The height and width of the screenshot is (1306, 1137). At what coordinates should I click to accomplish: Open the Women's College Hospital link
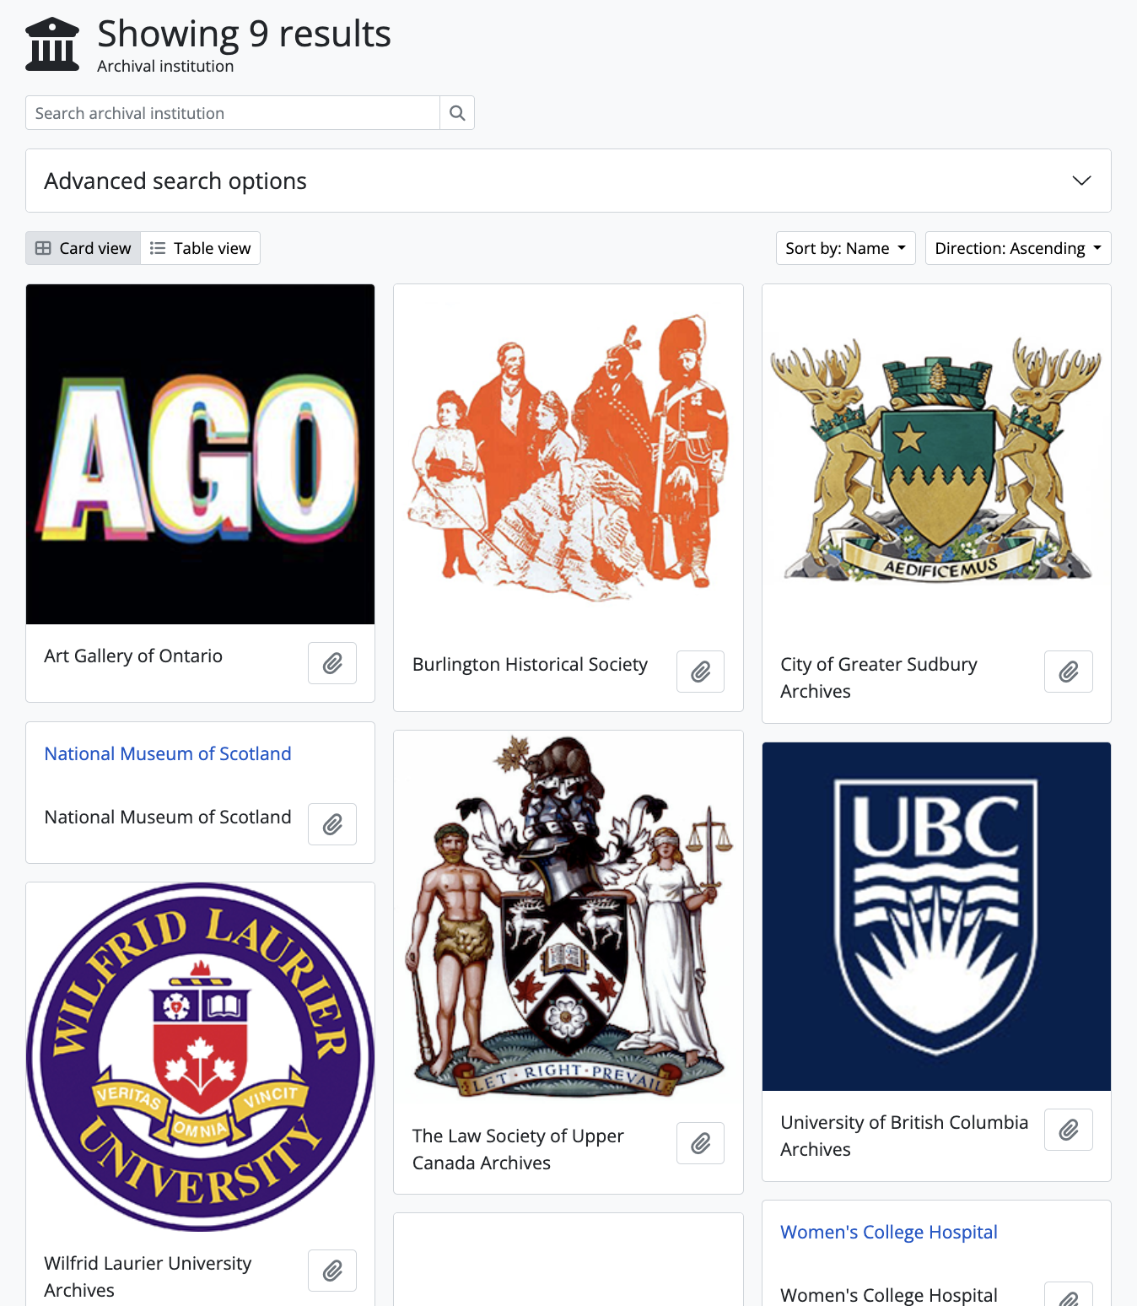pos(888,1232)
